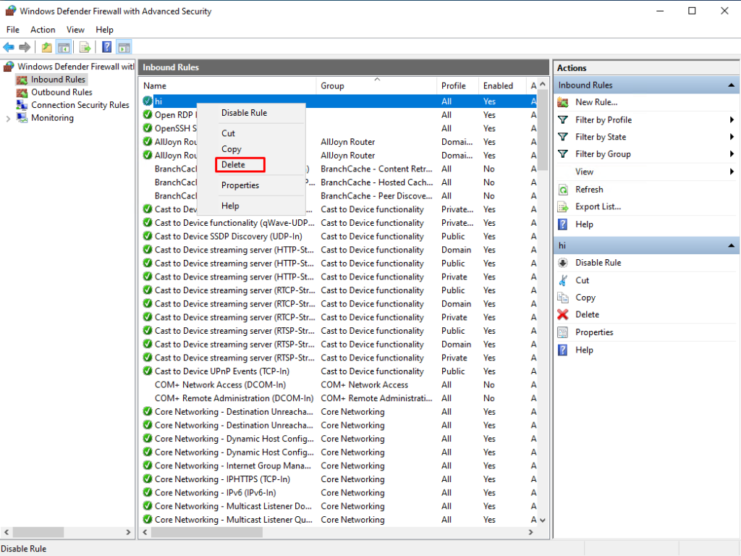Viewport: 741px width, 556px height.
Task: Open the View submenu arrow in Actions
Action: coord(732,172)
